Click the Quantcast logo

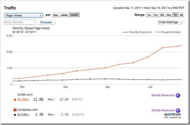pos(172,114)
